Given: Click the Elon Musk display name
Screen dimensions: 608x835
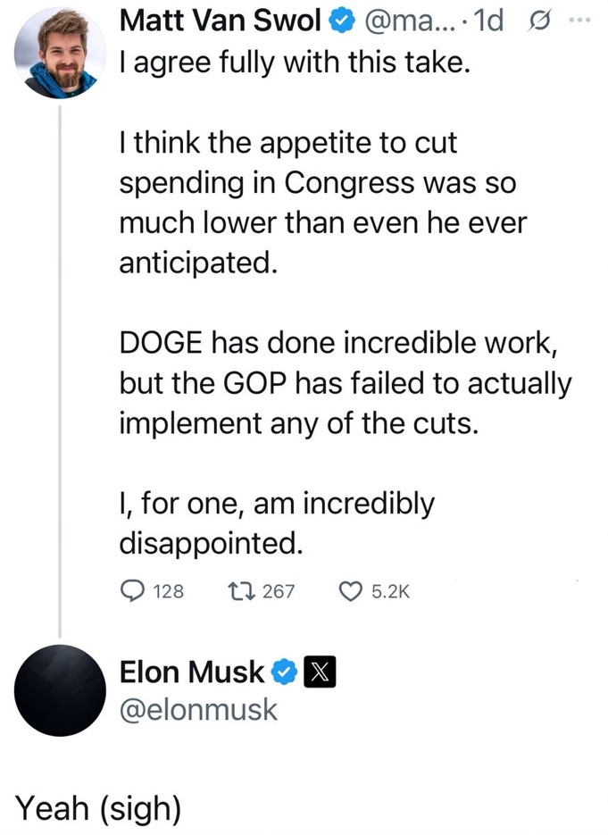Looking at the screenshot, I should point(193,672).
